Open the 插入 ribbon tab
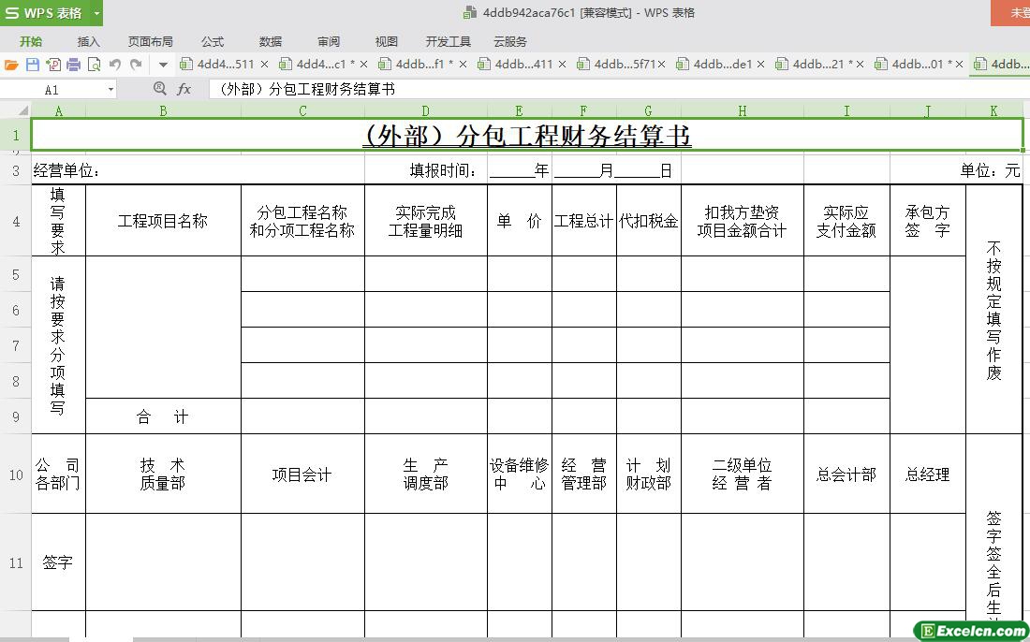 (88, 41)
